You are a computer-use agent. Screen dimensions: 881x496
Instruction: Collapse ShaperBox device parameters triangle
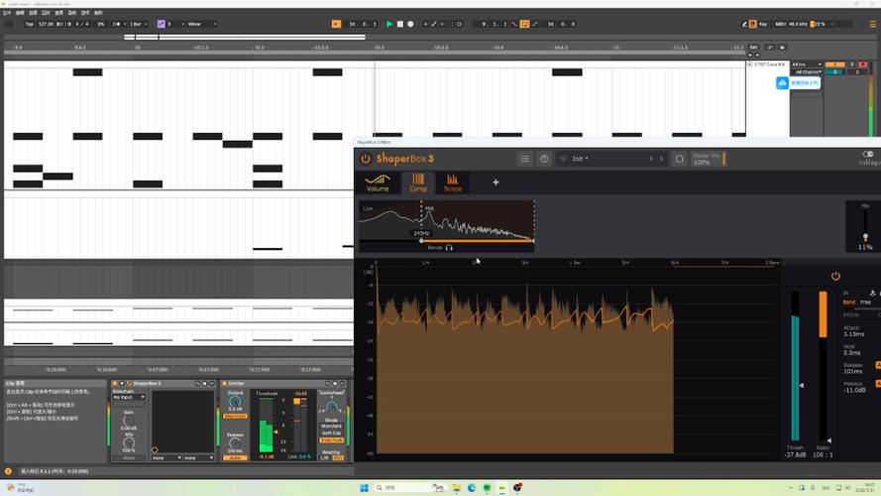tap(122, 384)
